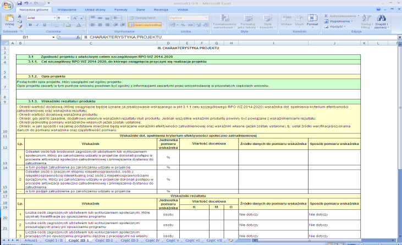Expand the Name Box dropdown arrow
The height and width of the screenshot is (245, 402).
click(x=53, y=37)
